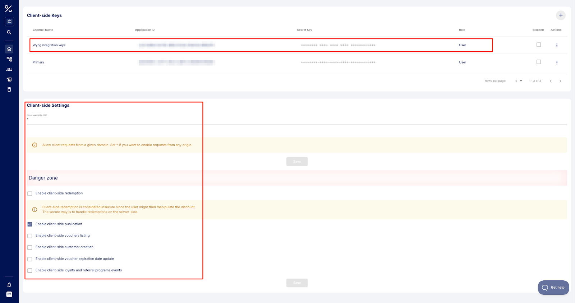Viewport: 575px width, 303px height.
Task: Click the User role in Primary row
Action: 463,62
